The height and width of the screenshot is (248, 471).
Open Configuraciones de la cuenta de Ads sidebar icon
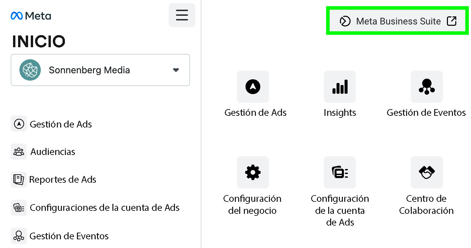(x=19, y=208)
